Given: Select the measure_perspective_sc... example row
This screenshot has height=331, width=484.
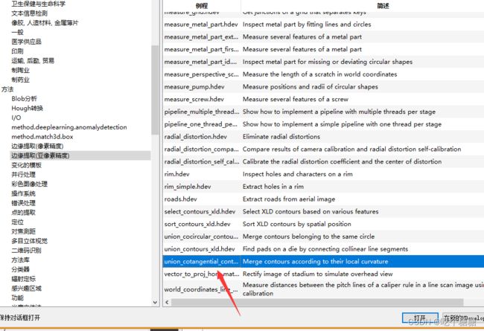Looking at the screenshot, I should (x=323, y=74).
